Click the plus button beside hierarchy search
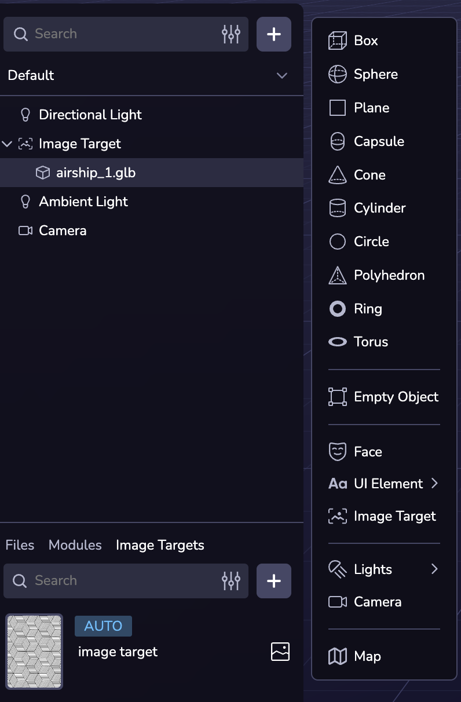This screenshot has height=702, width=461. point(273,34)
